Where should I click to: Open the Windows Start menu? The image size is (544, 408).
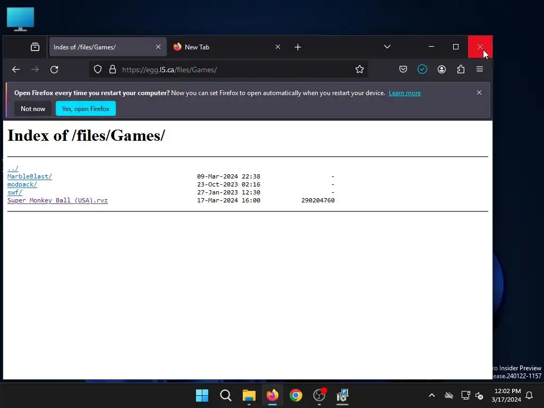pyautogui.click(x=202, y=395)
